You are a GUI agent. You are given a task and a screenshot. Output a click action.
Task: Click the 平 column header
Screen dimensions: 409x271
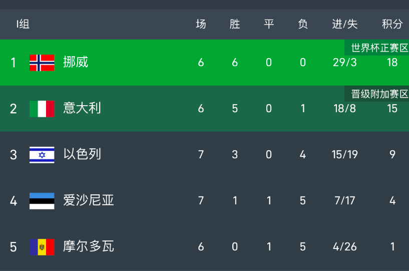coord(269,24)
